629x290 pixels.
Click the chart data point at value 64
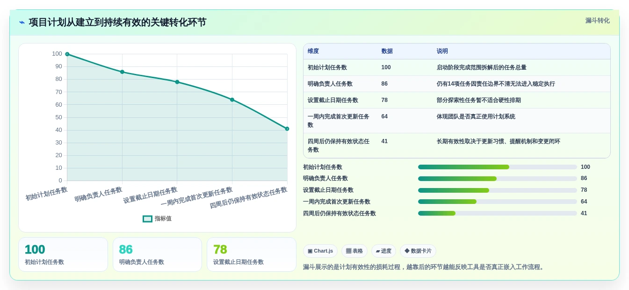232,100
